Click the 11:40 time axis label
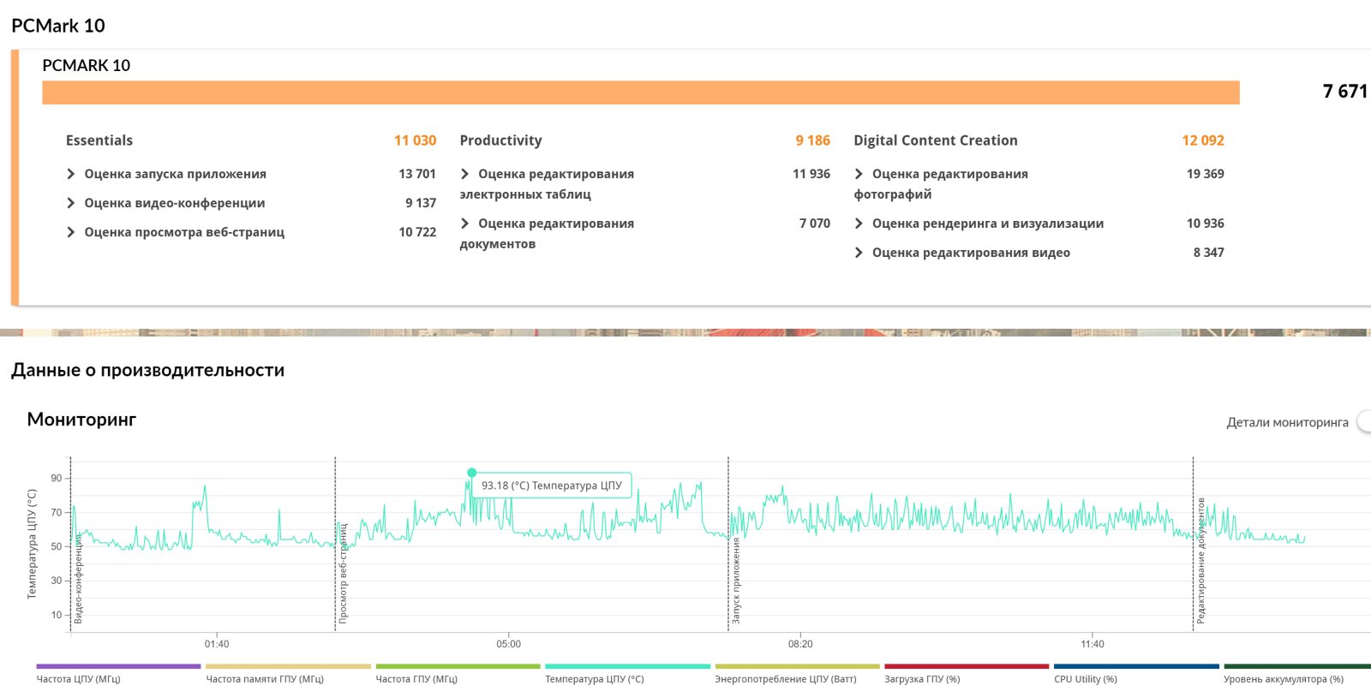Image resolution: width=1371 pixels, height=697 pixels. point(1093,644)
